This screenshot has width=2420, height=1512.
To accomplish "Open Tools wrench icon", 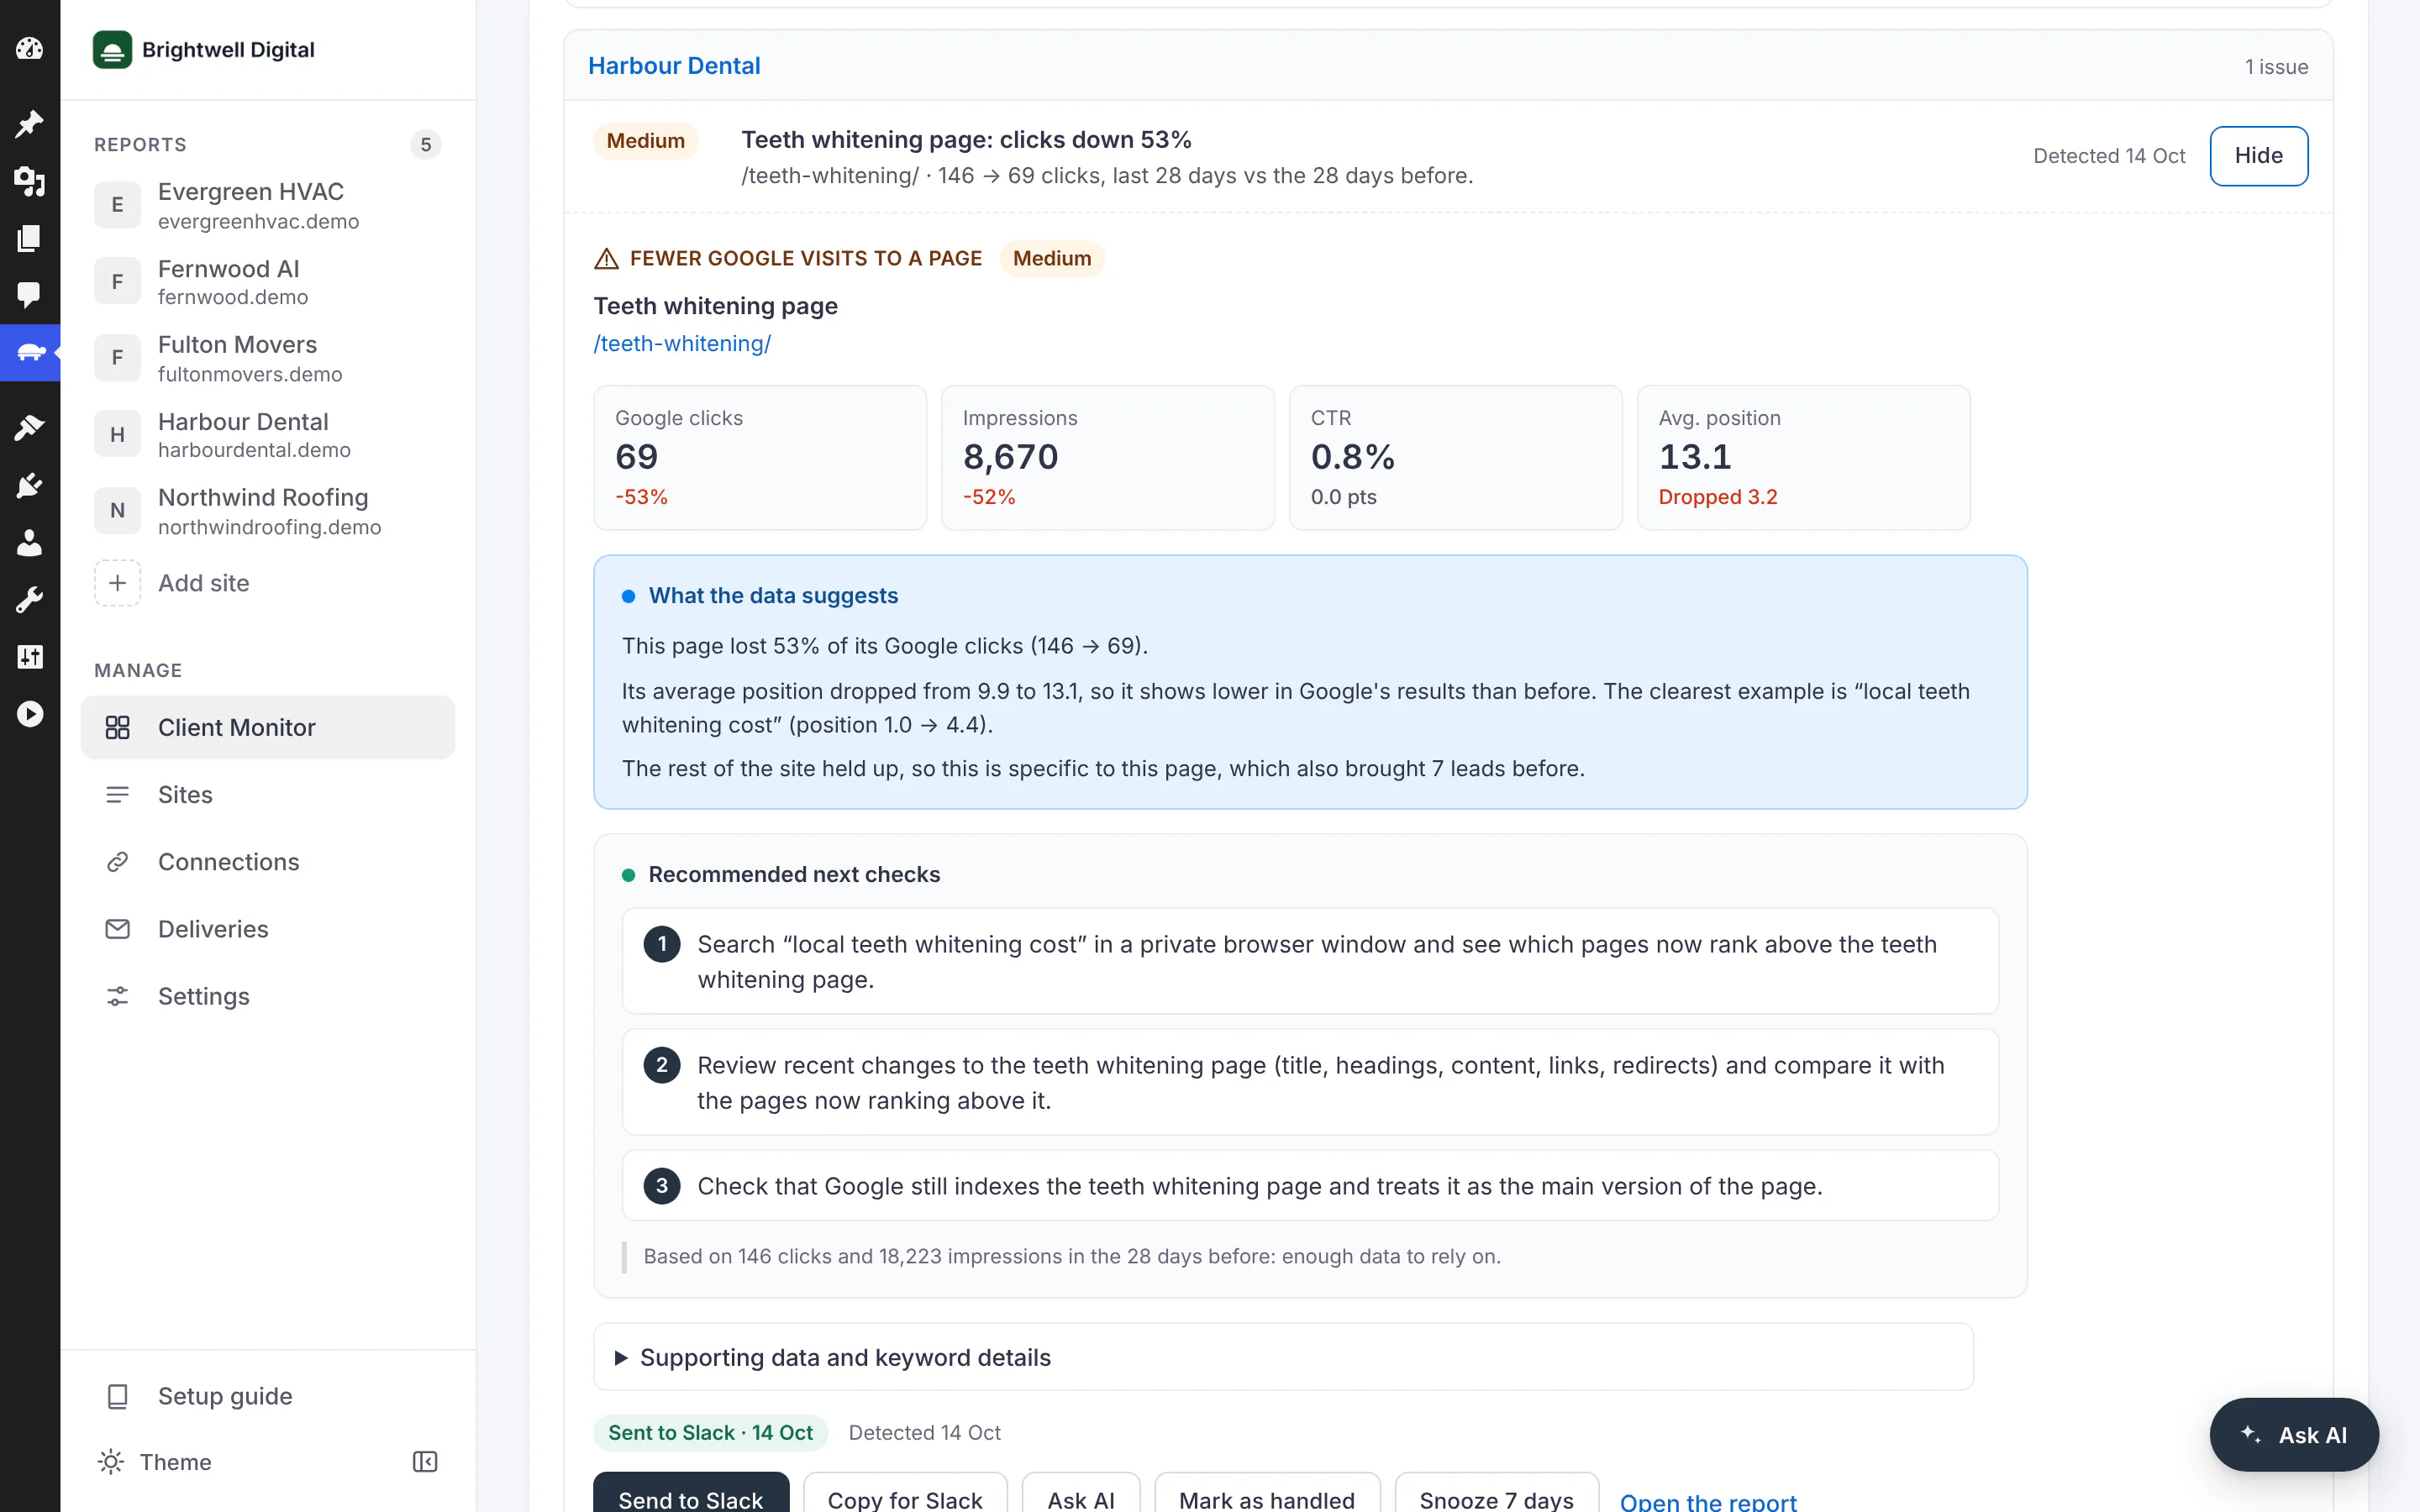I will pos(30,600).
